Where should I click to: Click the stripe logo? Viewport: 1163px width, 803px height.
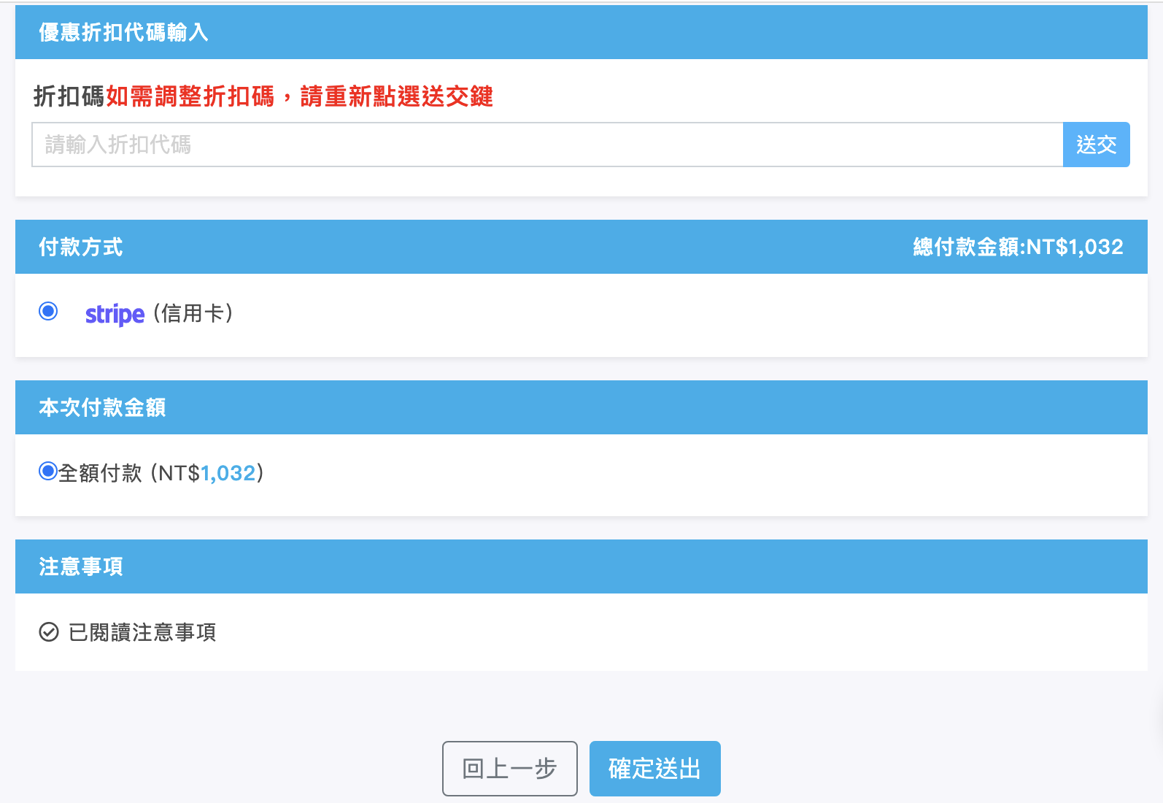[115, 314]
